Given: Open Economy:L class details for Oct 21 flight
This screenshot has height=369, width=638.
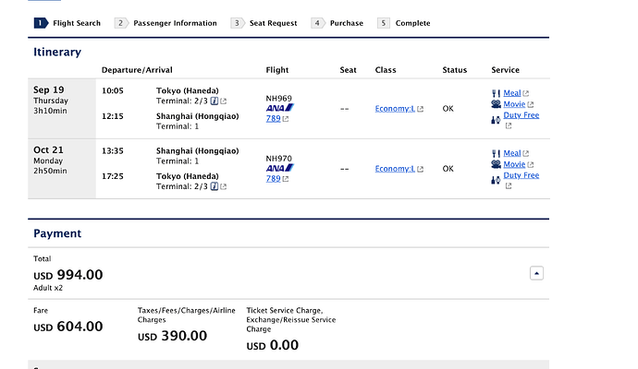Looking at the screenshot, I should (395, 169).
